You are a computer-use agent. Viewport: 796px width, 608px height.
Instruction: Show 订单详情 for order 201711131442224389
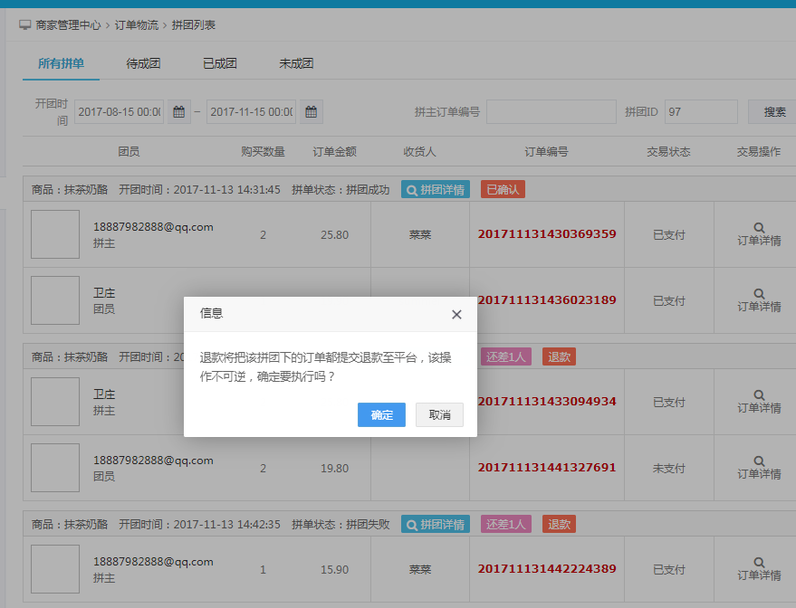pos(759,569)
